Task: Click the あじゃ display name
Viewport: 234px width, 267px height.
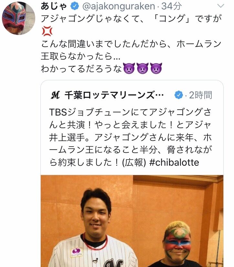Action: (x=54, y=6)
